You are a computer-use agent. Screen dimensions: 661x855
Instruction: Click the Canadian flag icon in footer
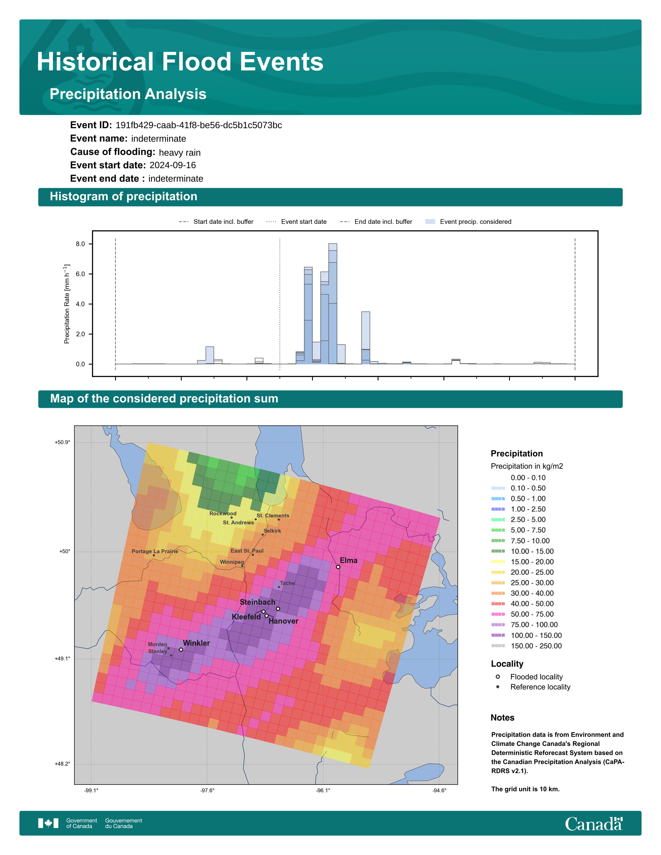pyautogui.click(x=48, y=823)
